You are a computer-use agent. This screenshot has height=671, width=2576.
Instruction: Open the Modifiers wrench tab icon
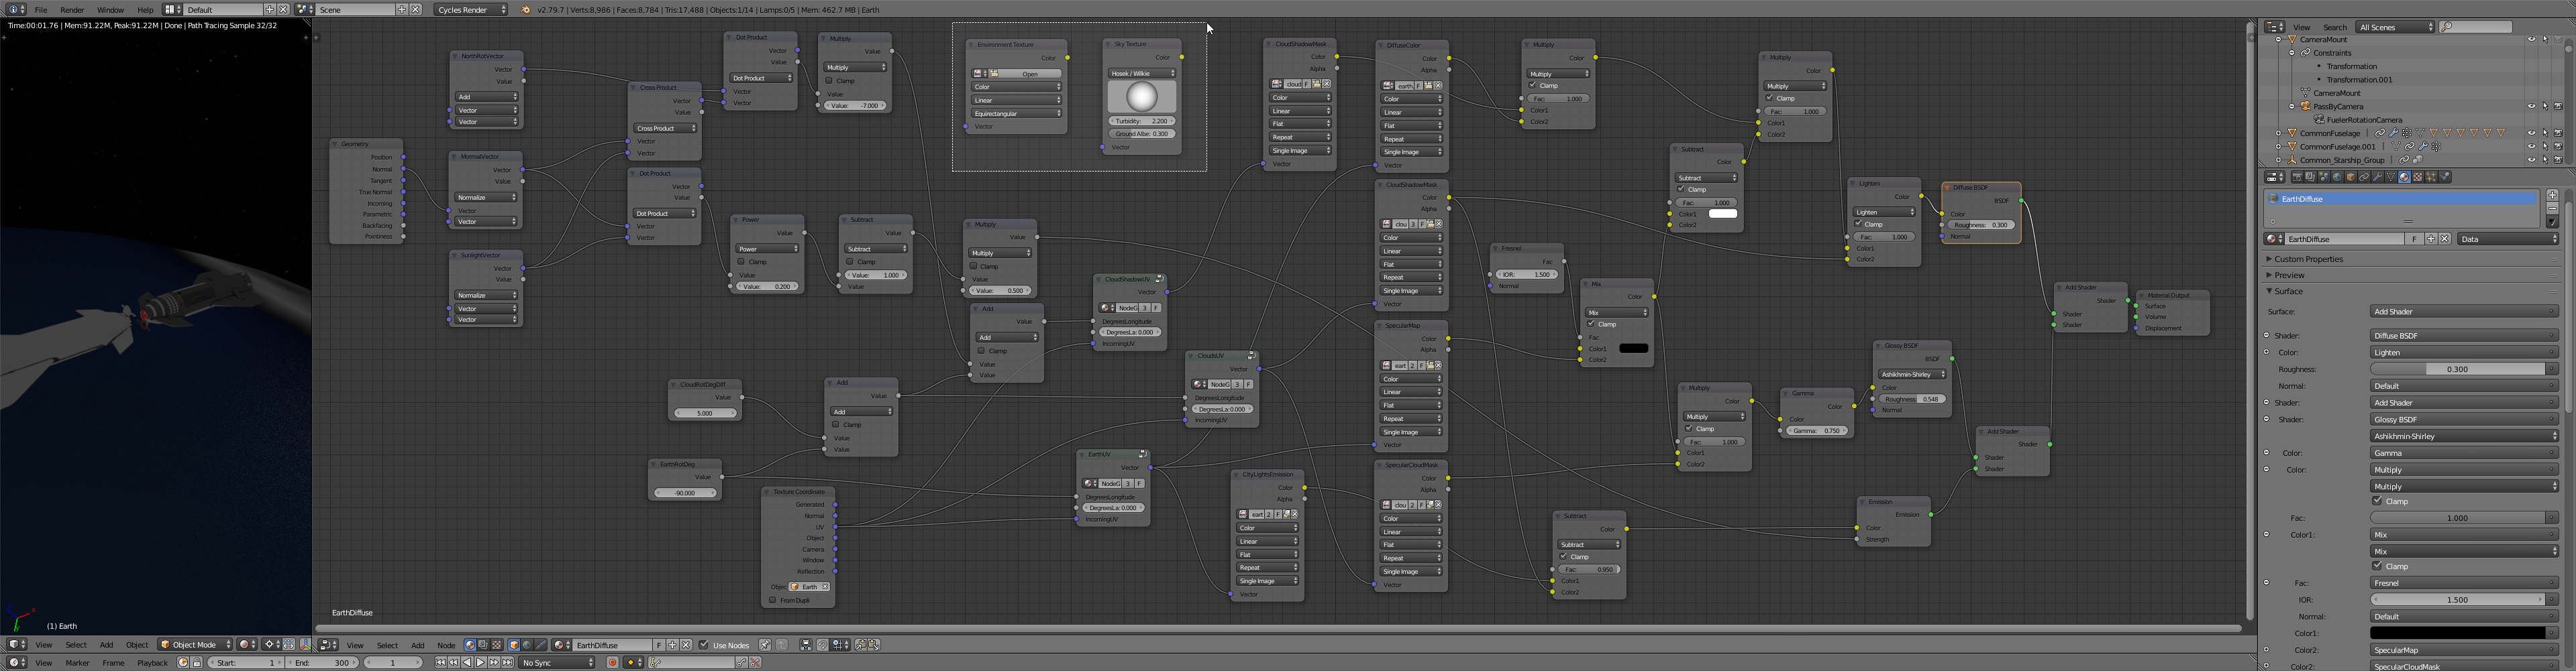pos(2378,177)
